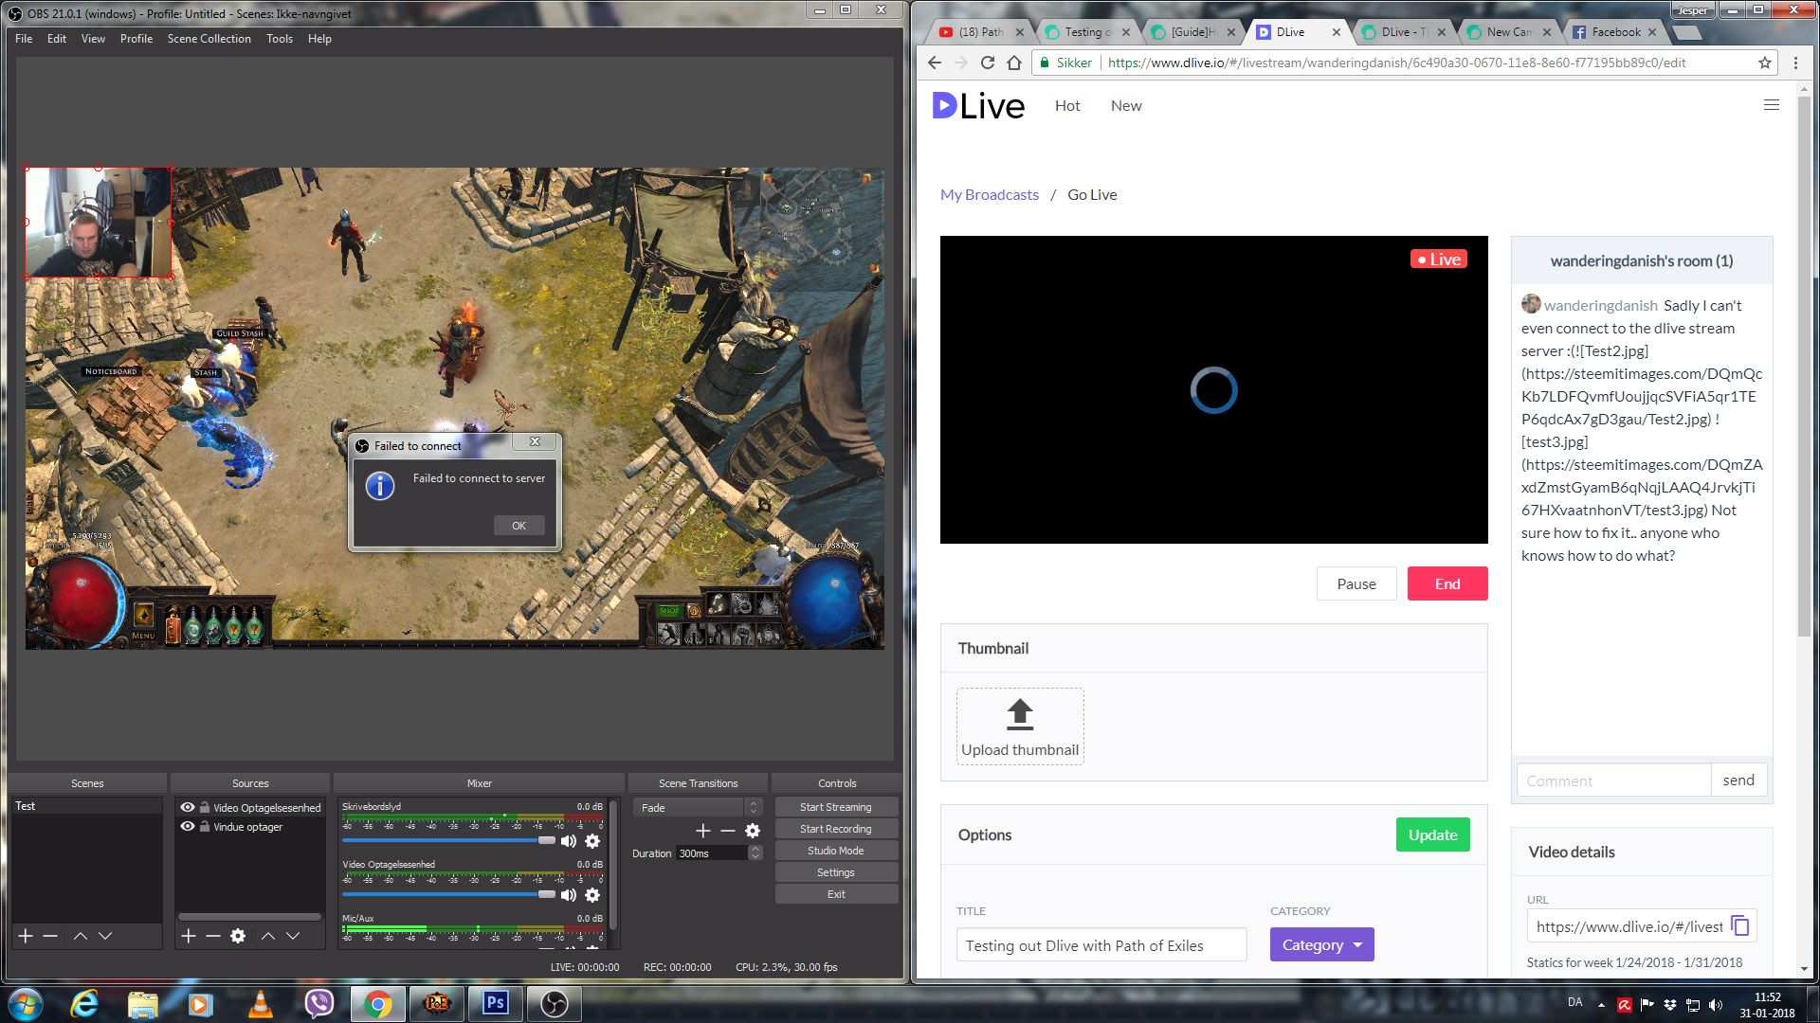Open the Profile menu in OBS
The image size is (1820, 1023).
[136, 39]
